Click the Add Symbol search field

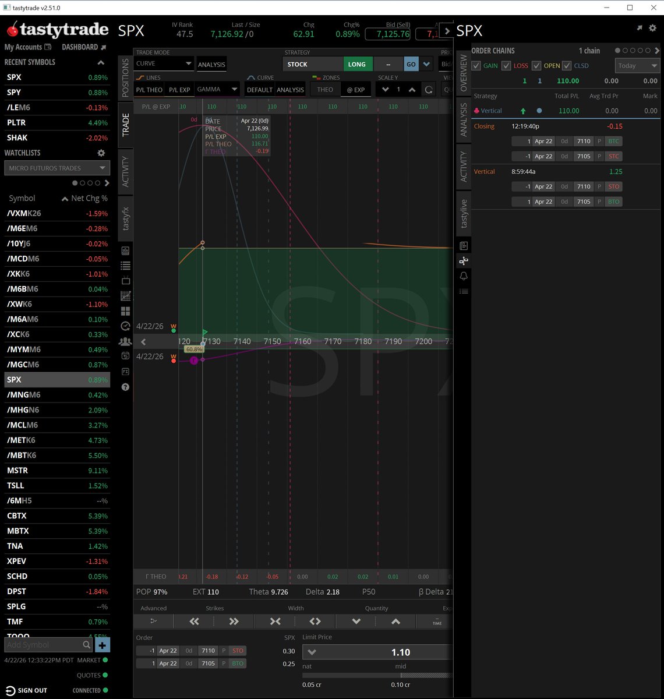pos(48,645)
